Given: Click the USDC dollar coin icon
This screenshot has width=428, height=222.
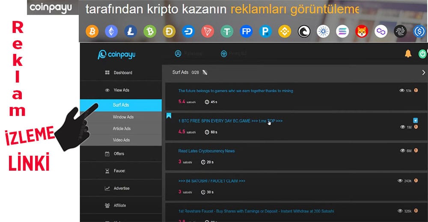Looking at the screenshot, I should click(419, 32).
